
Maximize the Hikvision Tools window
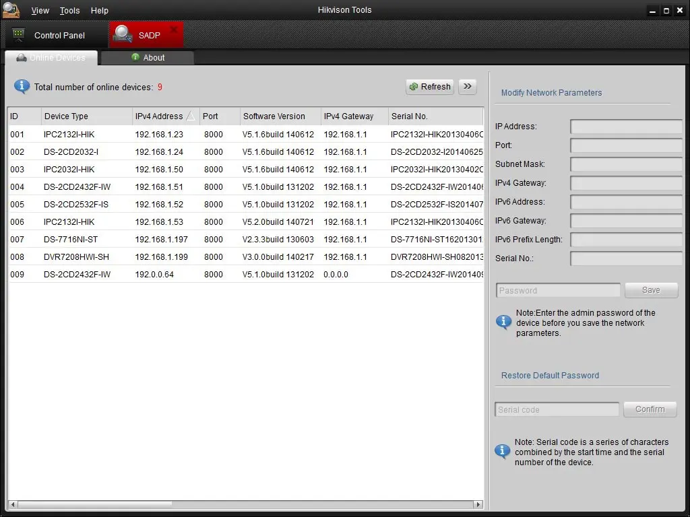tap(666, 11)
